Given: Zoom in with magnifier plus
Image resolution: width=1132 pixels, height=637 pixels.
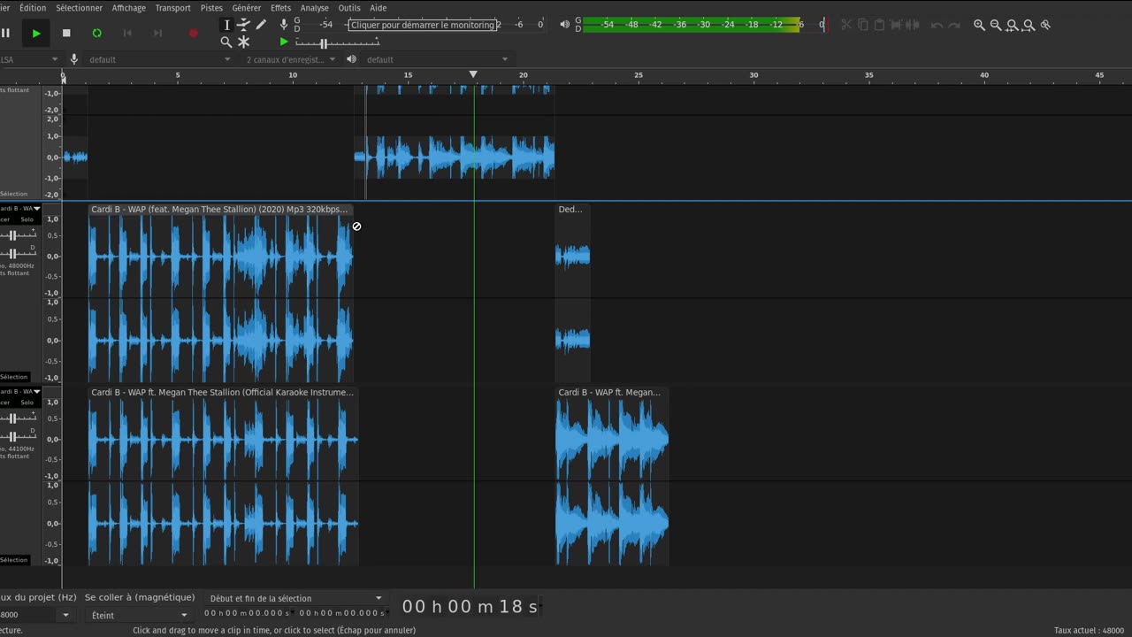Looking at the screenshot, I should [x=979, y=25].
